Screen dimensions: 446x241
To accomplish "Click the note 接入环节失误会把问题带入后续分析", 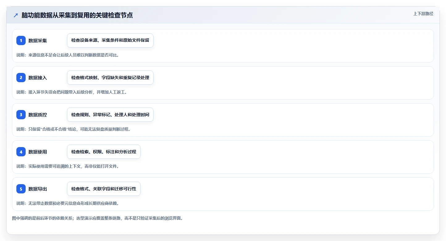I will (72, 92).
